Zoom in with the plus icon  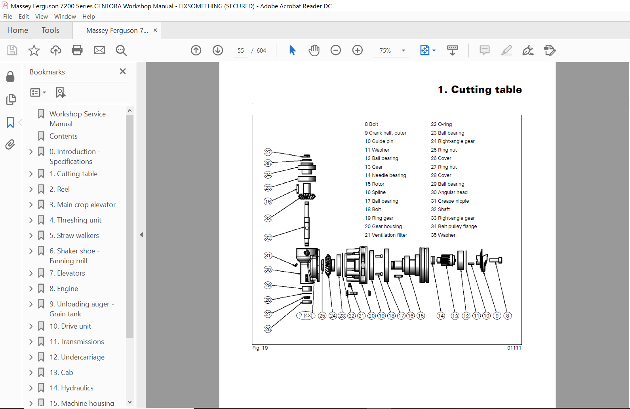pyautogui.click(x=358, y=50)
